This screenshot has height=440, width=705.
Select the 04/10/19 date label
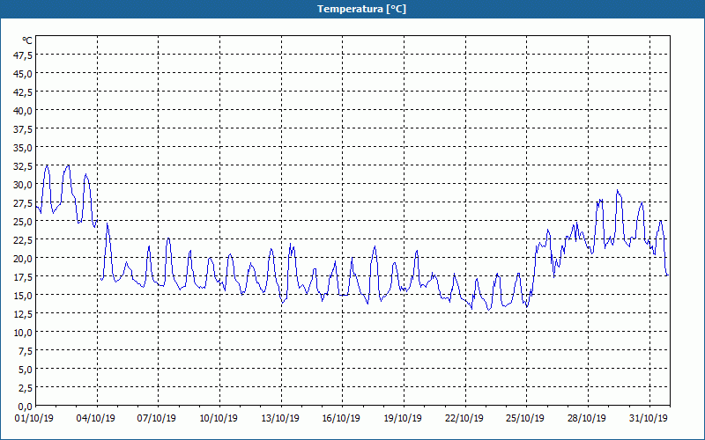(x=96, y=418)
